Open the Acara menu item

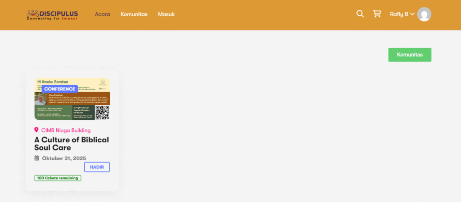pos(102,14)
